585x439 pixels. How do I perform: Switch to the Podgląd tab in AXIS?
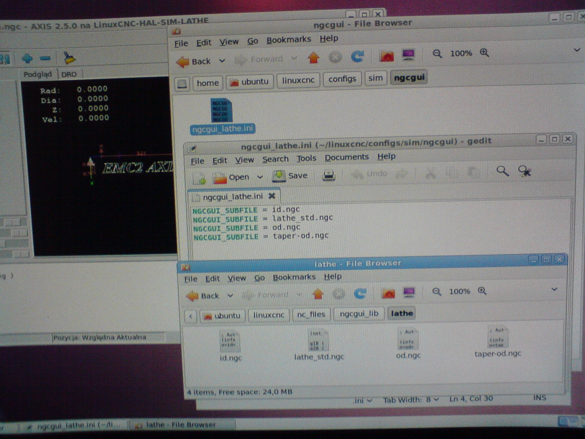click(38, 74)
